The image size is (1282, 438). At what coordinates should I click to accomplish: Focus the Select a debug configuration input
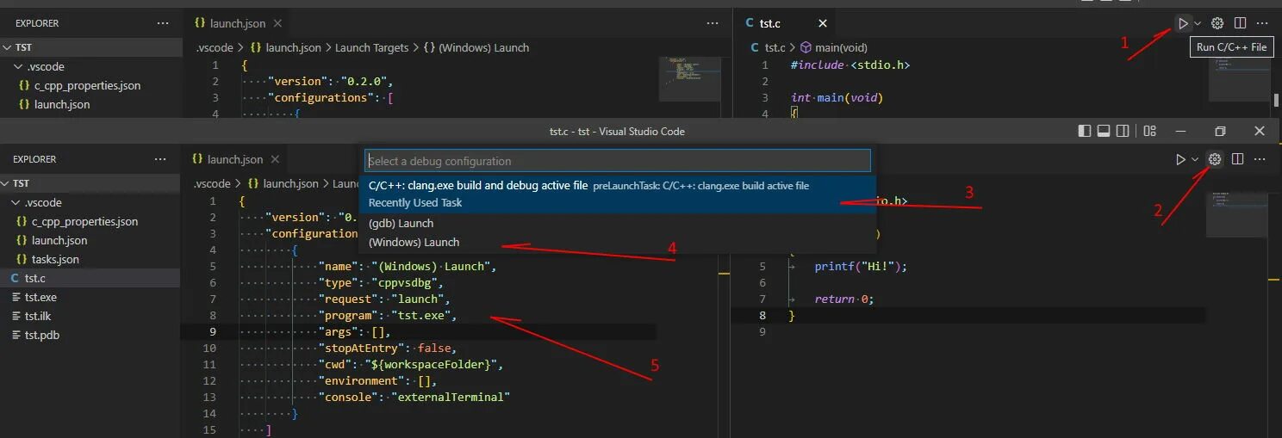pos(617,161)
